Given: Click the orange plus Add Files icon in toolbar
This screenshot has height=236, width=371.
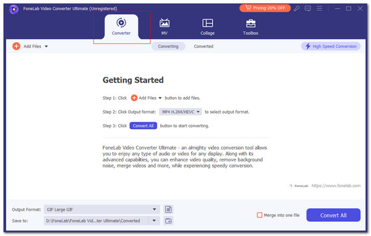Looking at the screenshot, I should click(x=16, y=46).
